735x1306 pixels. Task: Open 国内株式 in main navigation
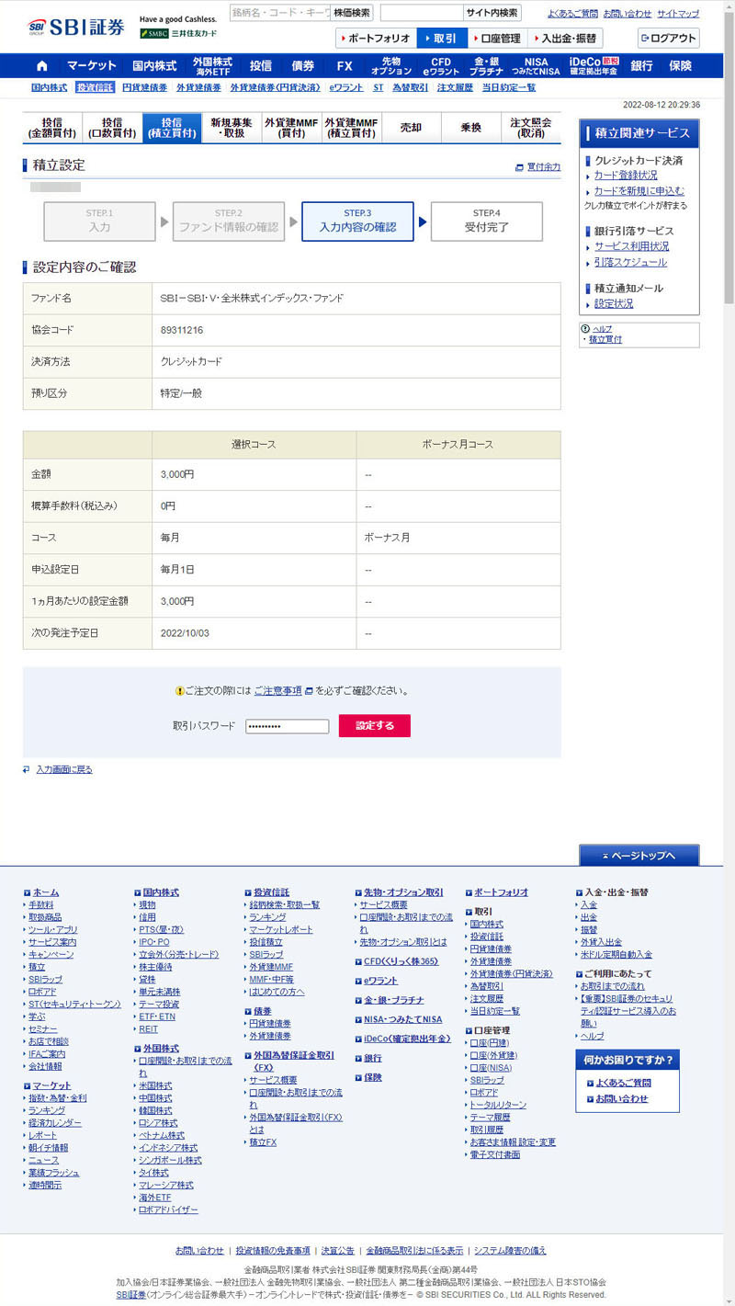[x=154, y=66]
